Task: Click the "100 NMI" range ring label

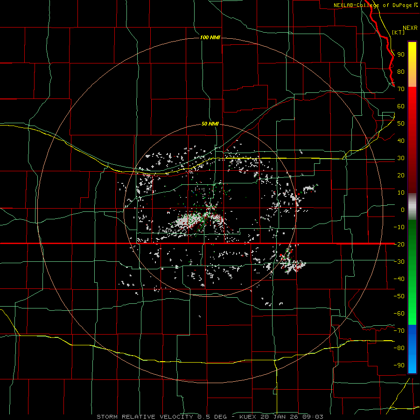Action: [210, 37]
